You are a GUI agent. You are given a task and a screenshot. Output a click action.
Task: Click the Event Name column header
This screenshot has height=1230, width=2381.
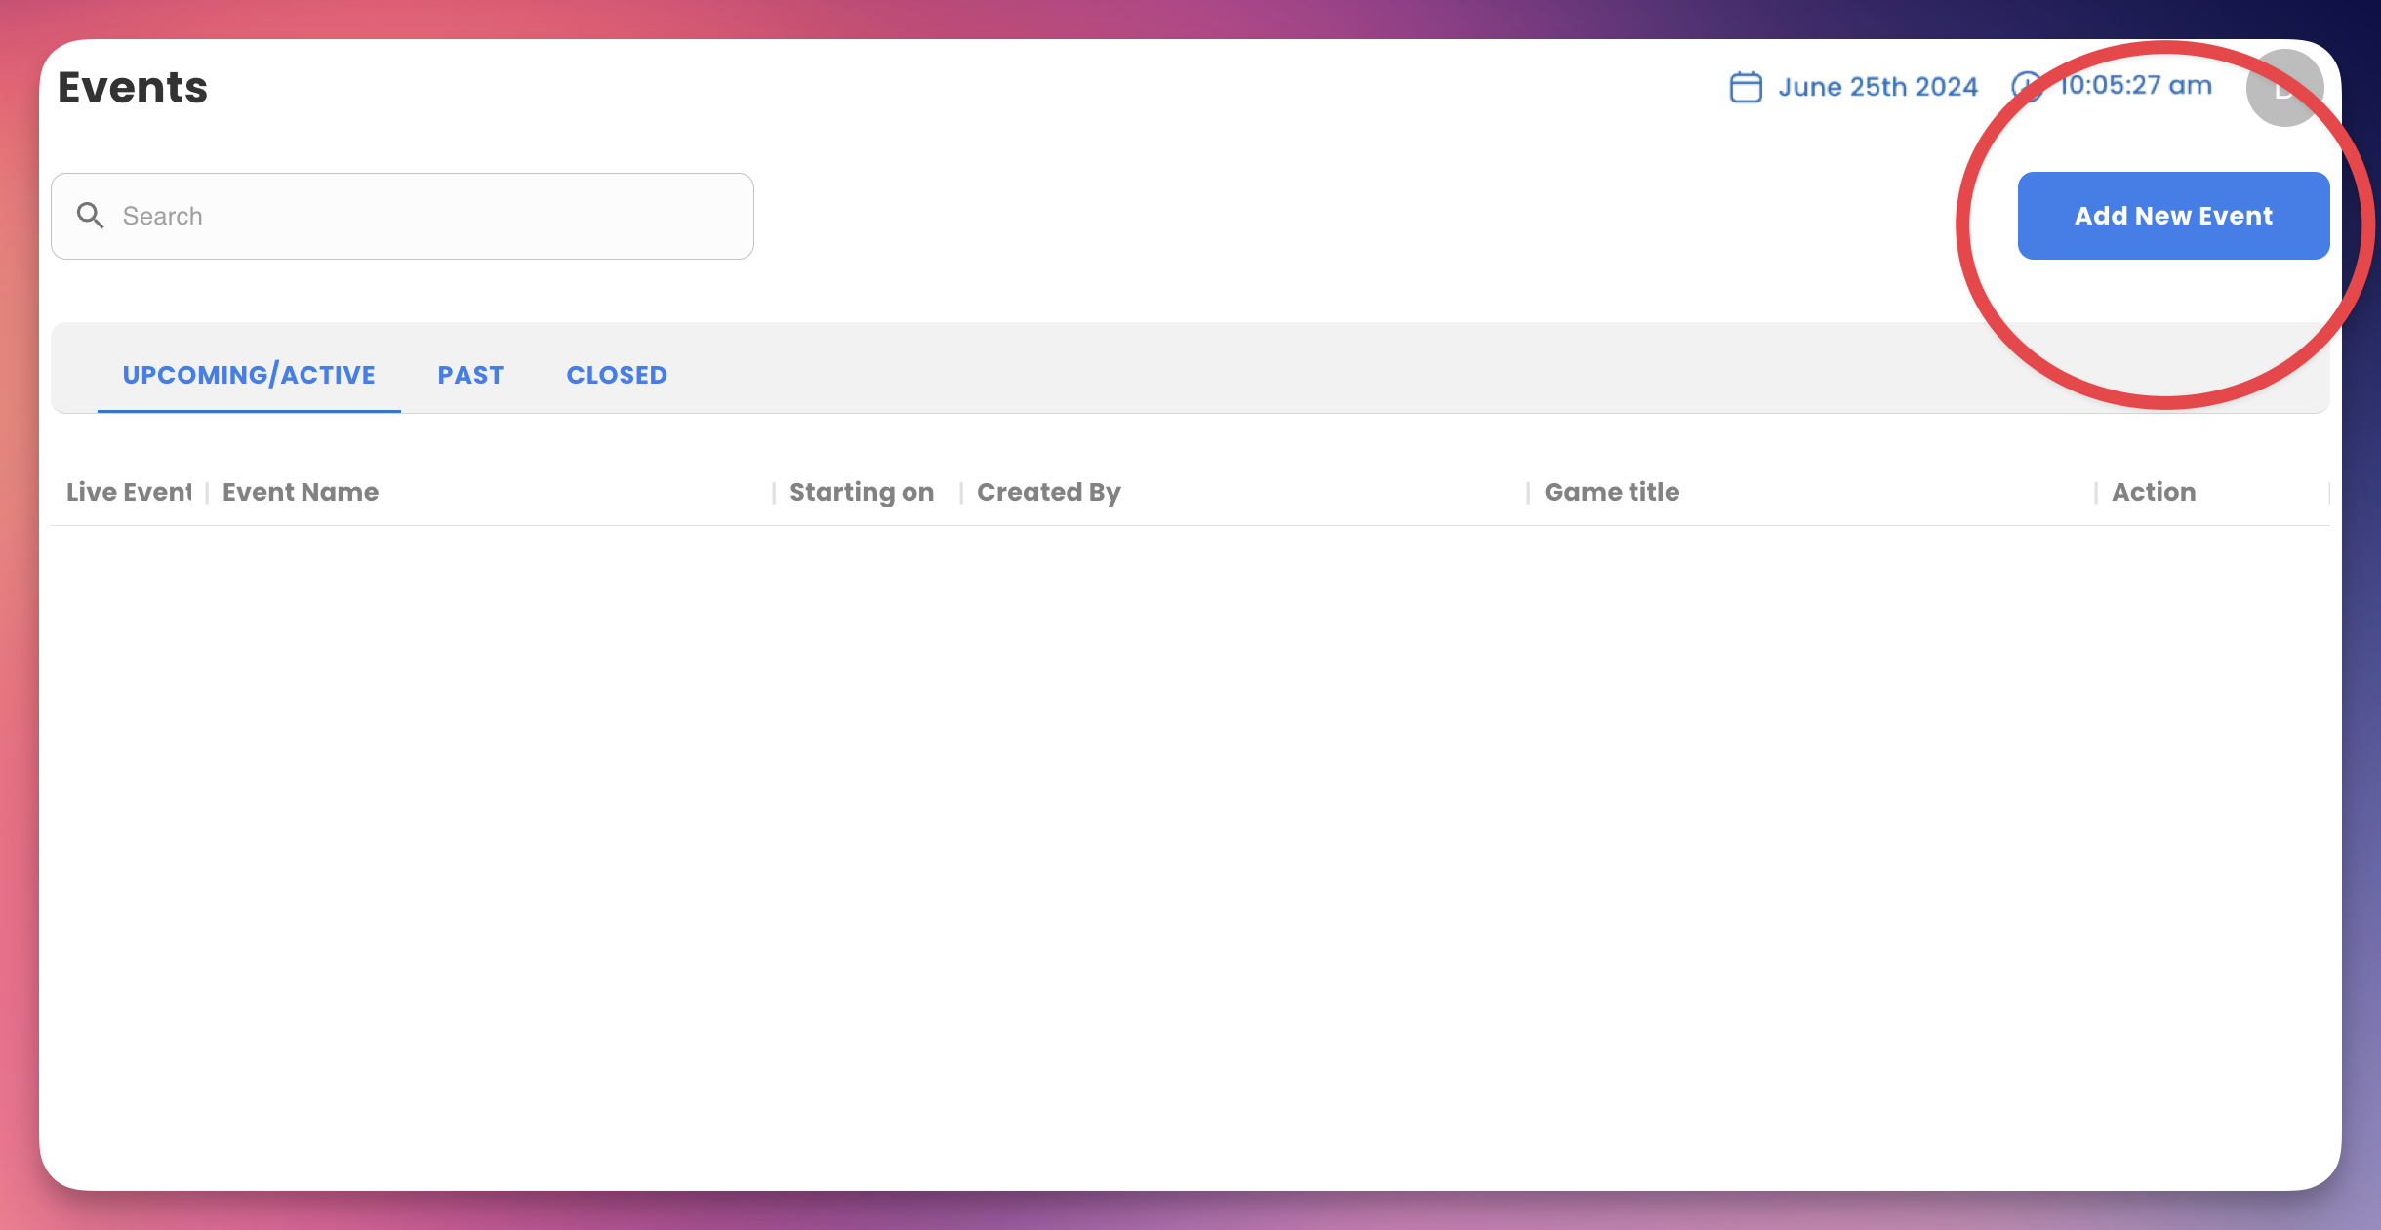click(301, 492)
